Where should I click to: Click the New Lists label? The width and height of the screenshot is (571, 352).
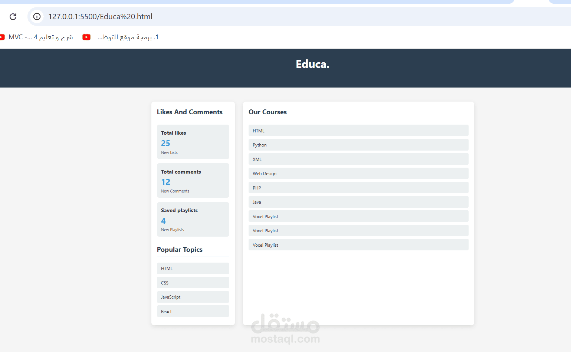(x=169, y=152)
